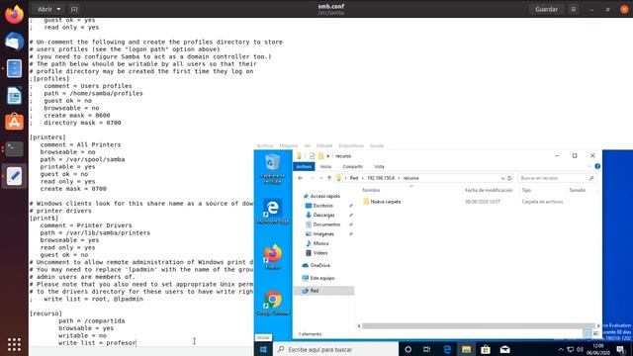Image resolution: width=633 pixels, height=356 pixels.
Task: Open the Inicio ribbon tab
Action: point(325,166)
